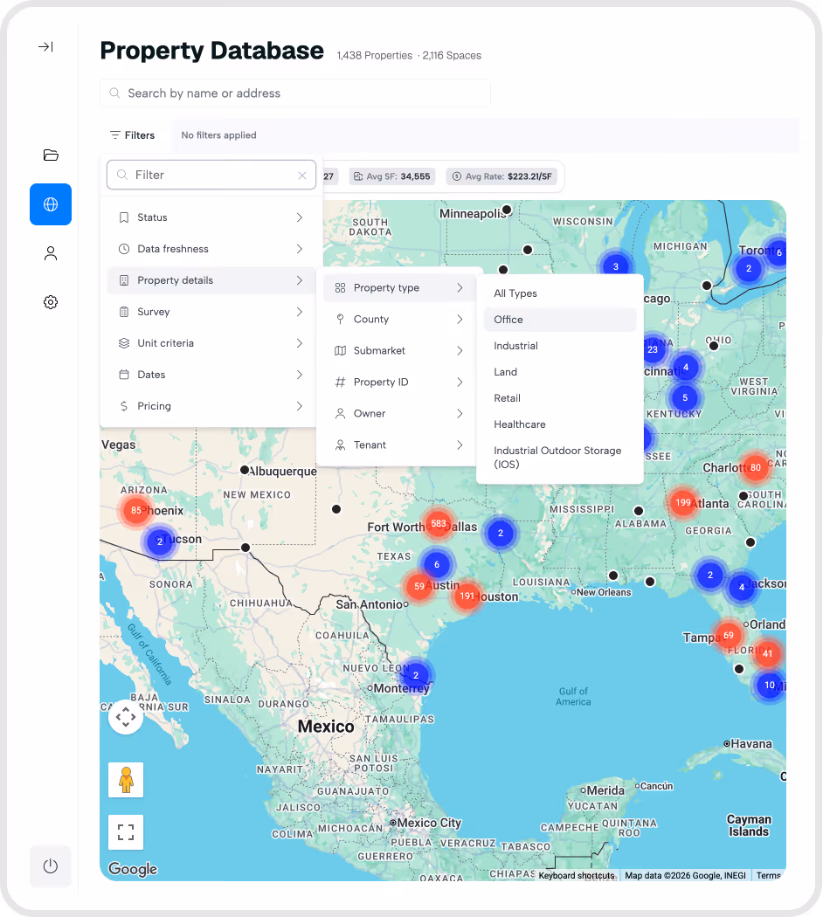Open the Submarket submenu
The image size is (823, 917).
[x=399, y=351]
